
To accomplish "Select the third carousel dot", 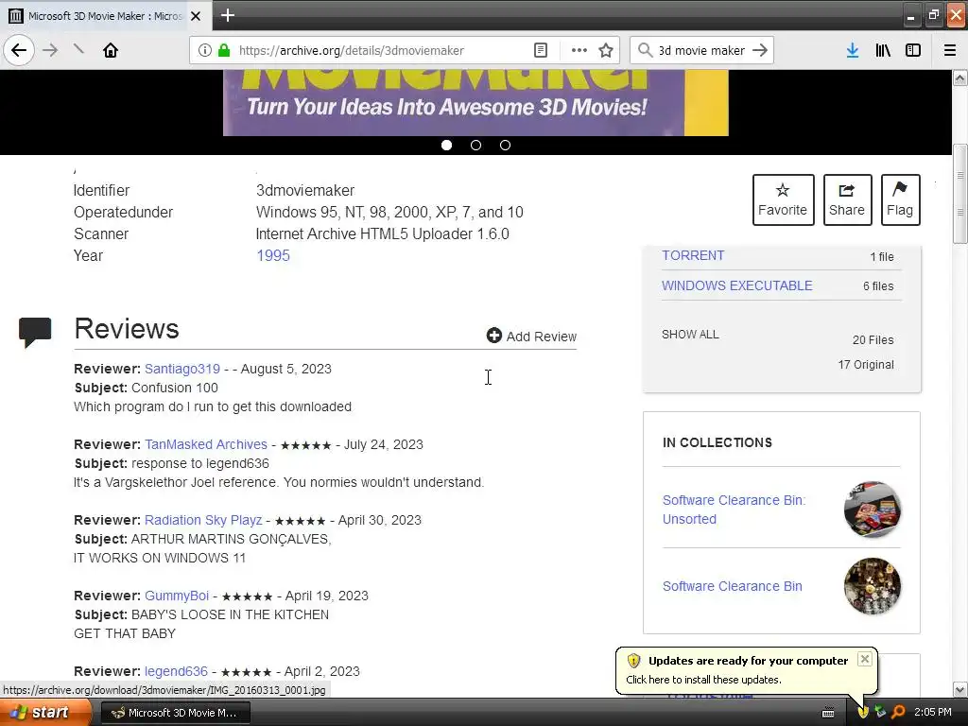I will (505, 145).
